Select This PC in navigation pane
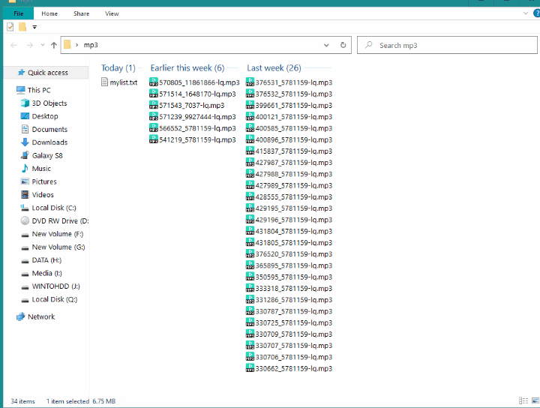Screen dimensions: 540x408 coord(39,90)
